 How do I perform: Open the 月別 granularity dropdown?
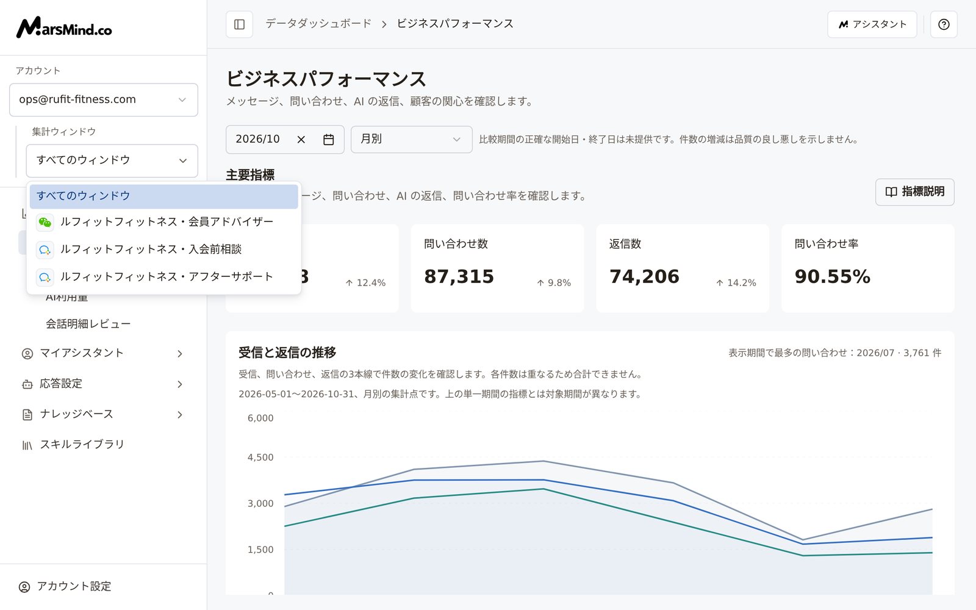pos(412,139)
